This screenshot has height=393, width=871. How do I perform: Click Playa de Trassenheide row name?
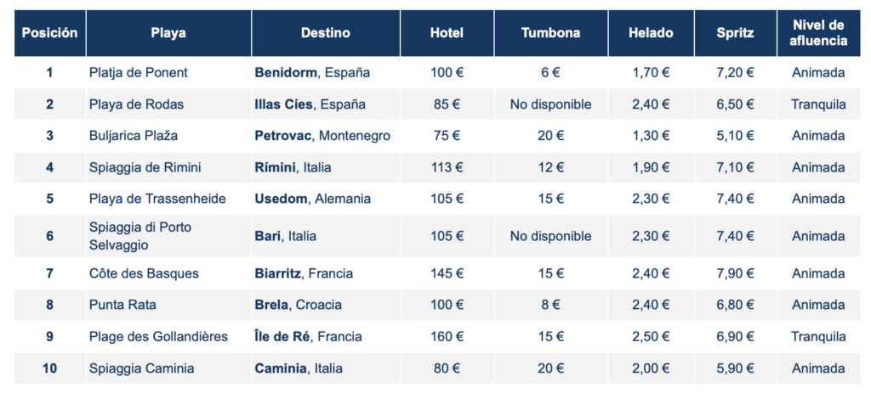(157, 199)
